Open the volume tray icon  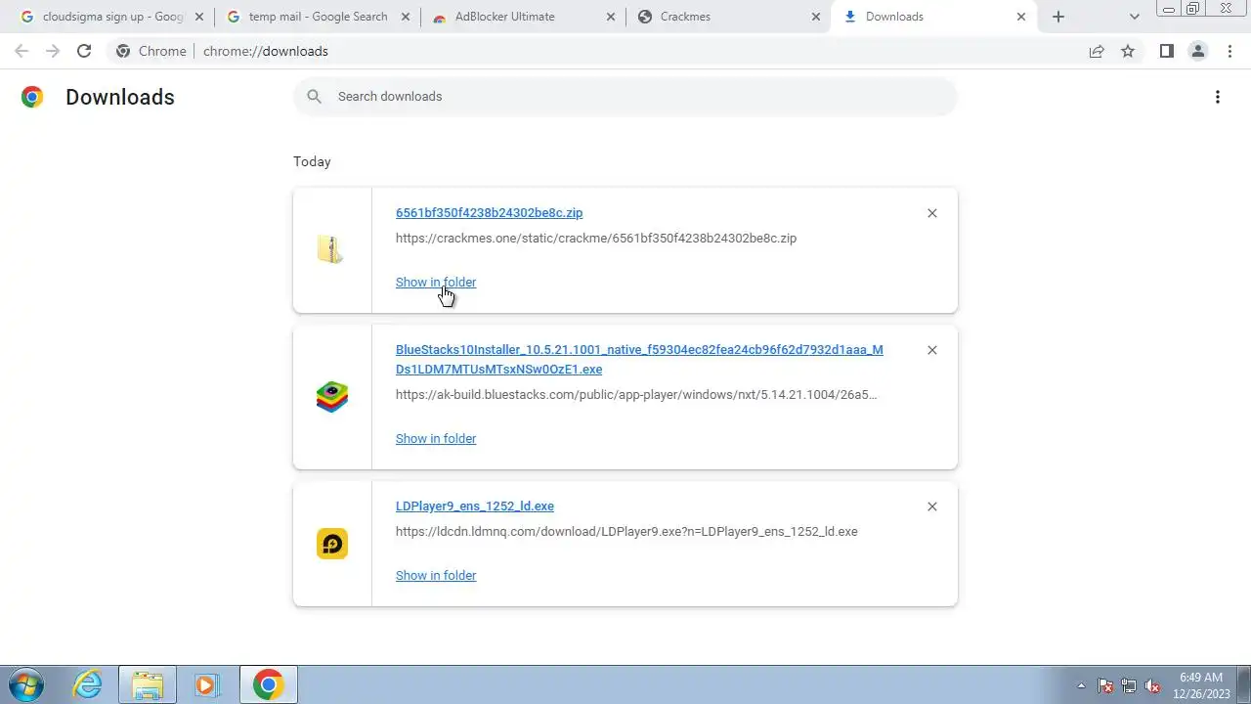click(x=1152, y=685)
